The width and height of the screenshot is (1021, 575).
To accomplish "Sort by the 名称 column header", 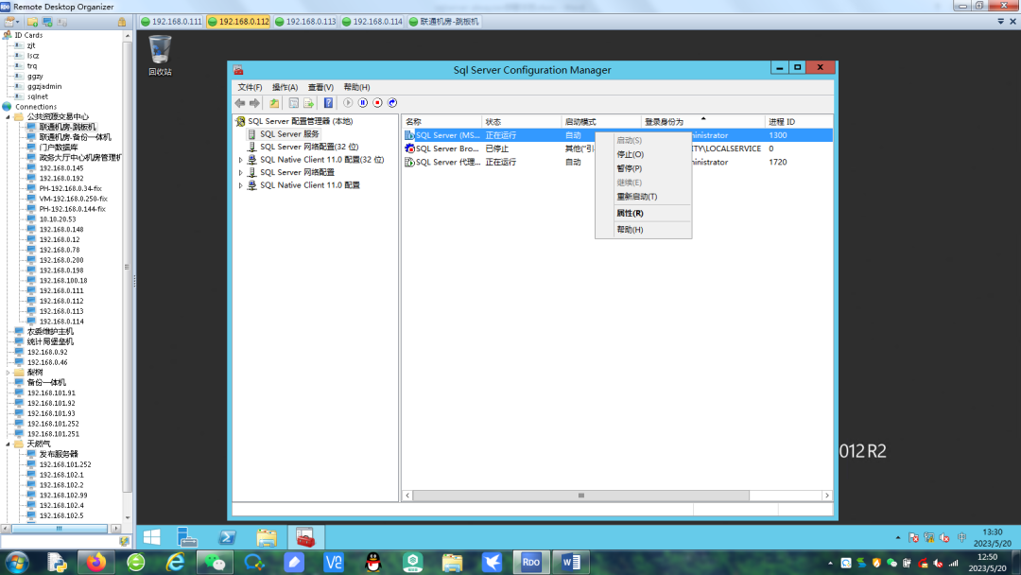I will [x=442, y=122].
